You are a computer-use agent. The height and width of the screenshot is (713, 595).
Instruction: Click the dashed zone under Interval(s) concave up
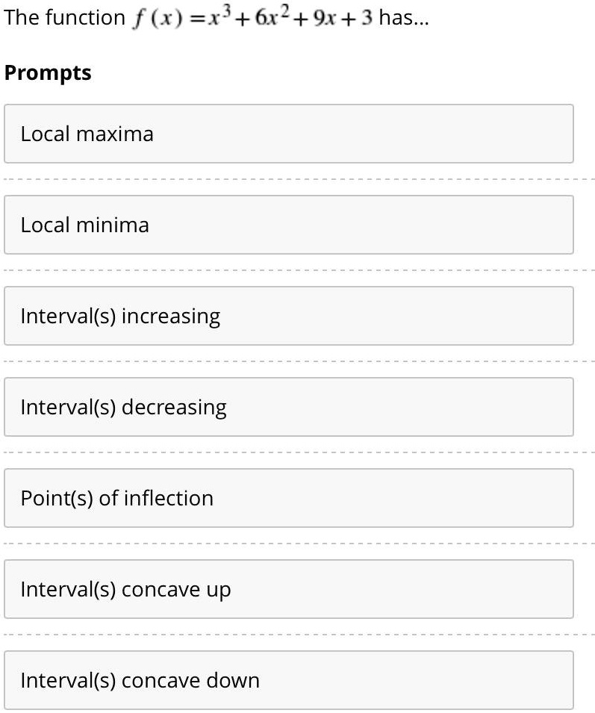coord(297,634)
